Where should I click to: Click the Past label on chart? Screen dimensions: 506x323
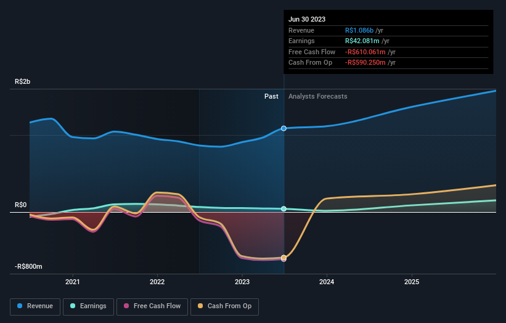271,96
